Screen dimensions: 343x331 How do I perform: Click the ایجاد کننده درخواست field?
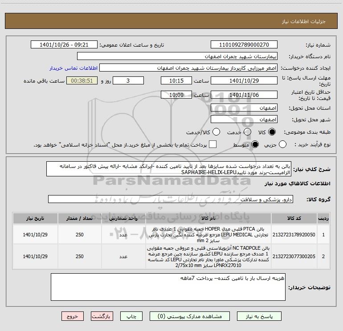[x=188, y=68]
